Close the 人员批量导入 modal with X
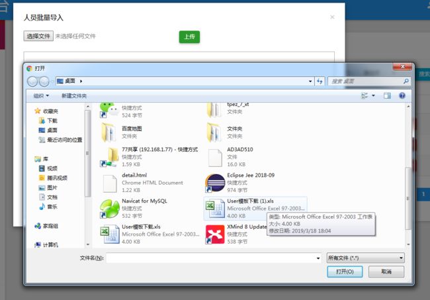This screenshot has height=300, width=430. [332, 17]
